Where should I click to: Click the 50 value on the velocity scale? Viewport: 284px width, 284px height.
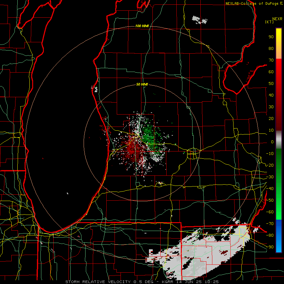pyautogui.click(x=271, y=84)
